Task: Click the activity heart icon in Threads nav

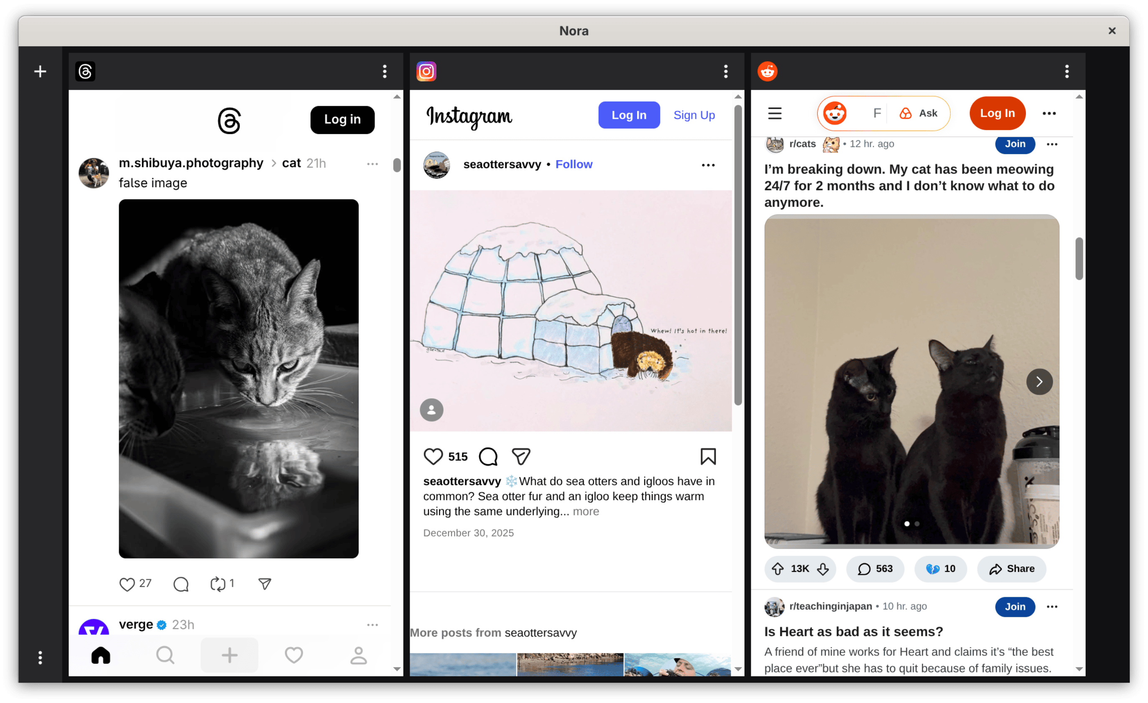Action: click(x=293, y=655)
